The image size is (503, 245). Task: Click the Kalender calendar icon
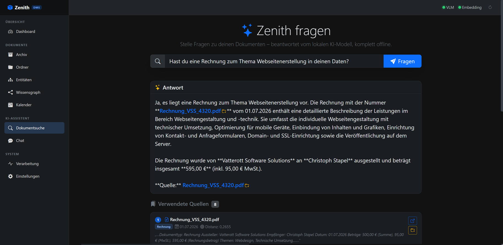(x=10, y=105)
